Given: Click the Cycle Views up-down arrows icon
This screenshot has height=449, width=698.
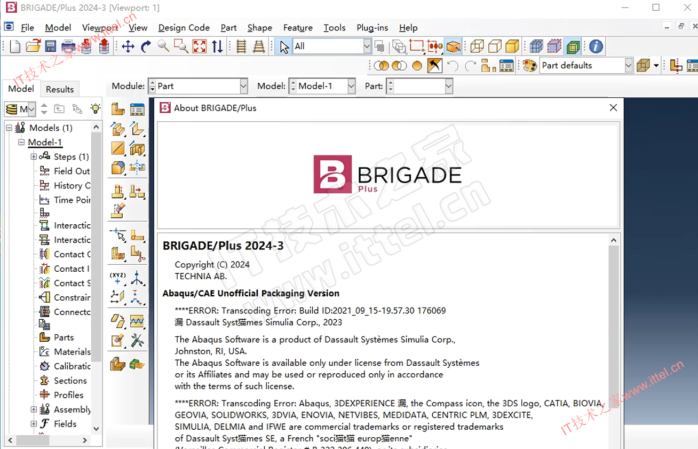Looking at the screenshot, I should (x=217, y=46).
